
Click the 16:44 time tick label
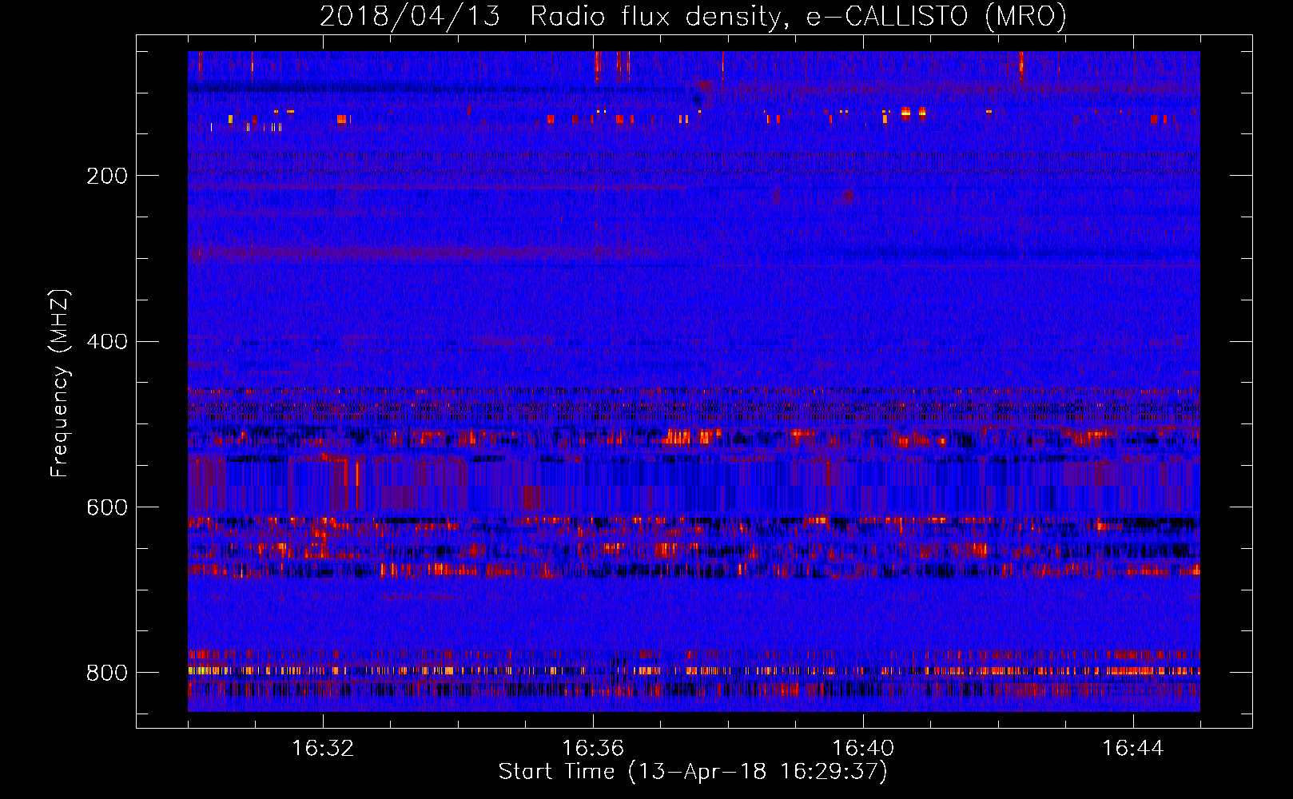(x=1133, y=749)
